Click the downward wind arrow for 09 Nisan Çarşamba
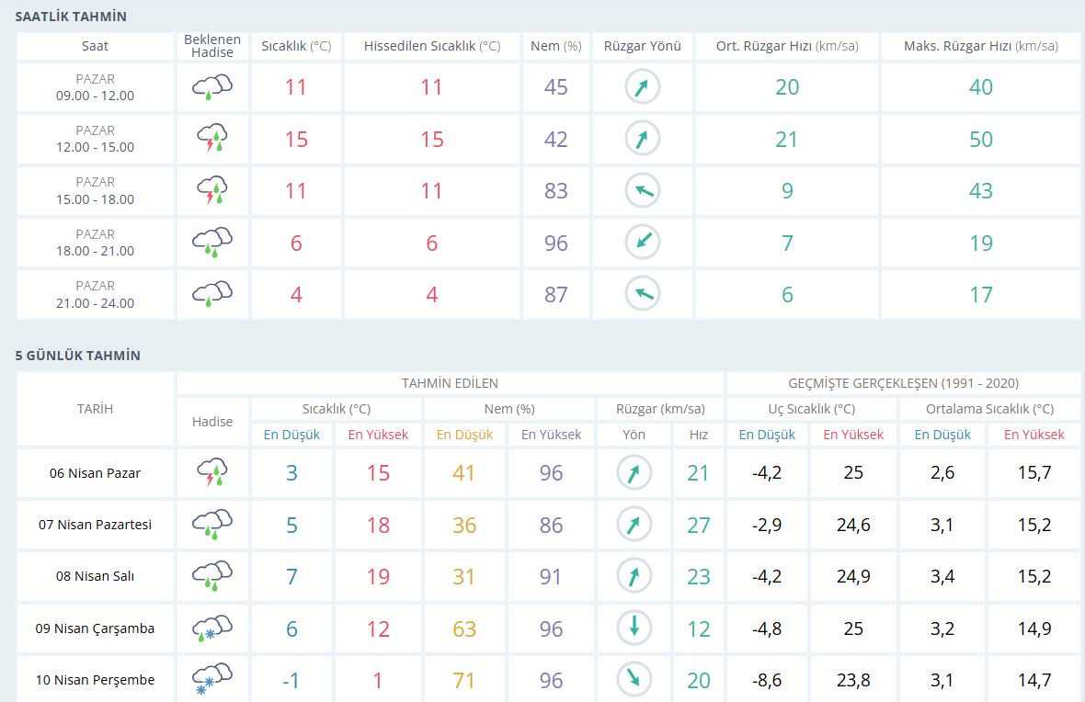The height and width of the screenshot is (702, 1085). 634,628
